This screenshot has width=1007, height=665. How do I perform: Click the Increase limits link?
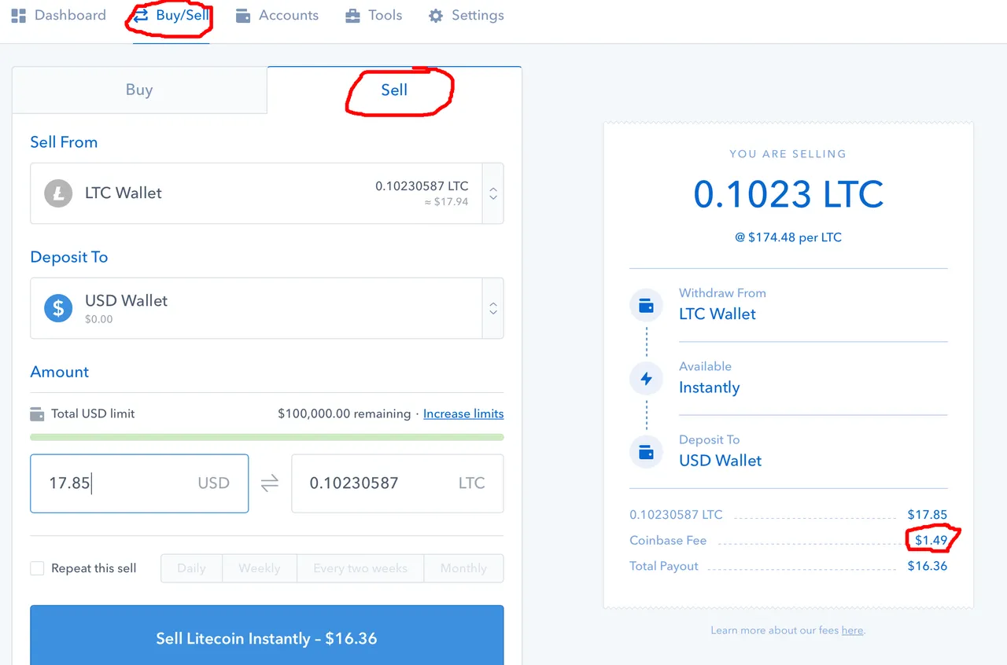463,413
